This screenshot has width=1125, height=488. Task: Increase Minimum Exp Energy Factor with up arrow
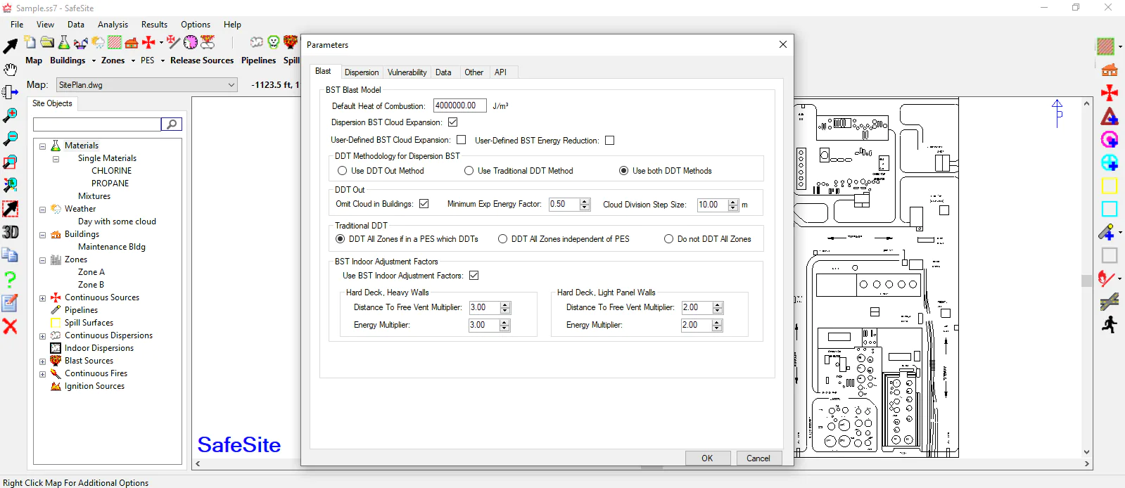click(x=585, y=201)
